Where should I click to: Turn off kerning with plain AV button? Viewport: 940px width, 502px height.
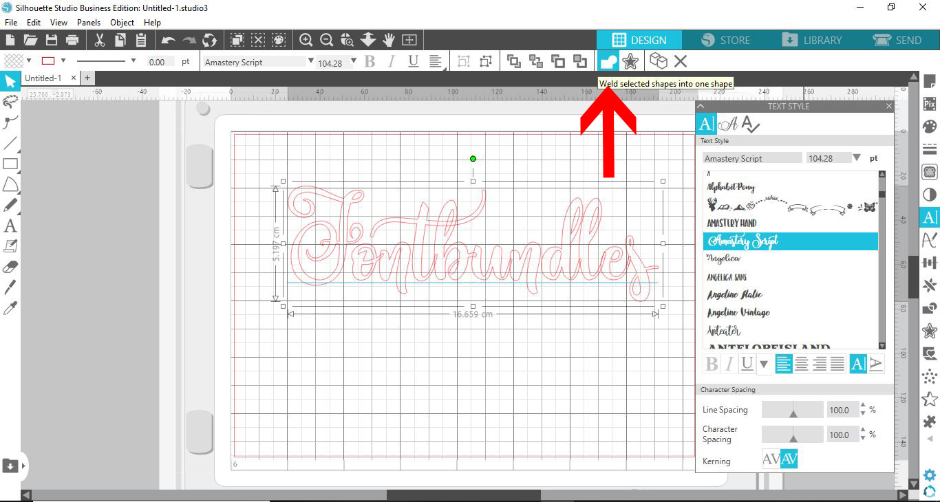[771, 459]
